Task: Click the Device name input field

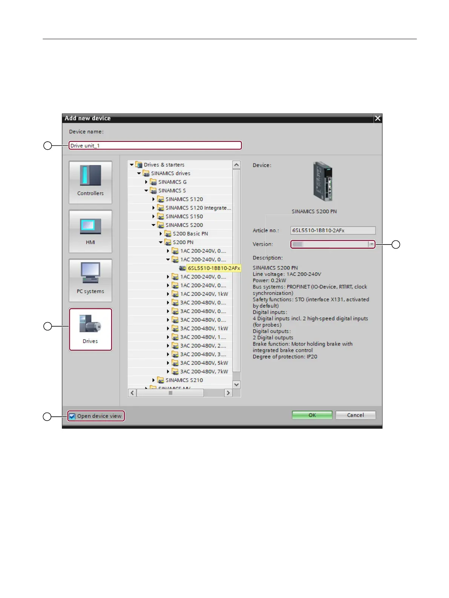Action: (155, 145)
